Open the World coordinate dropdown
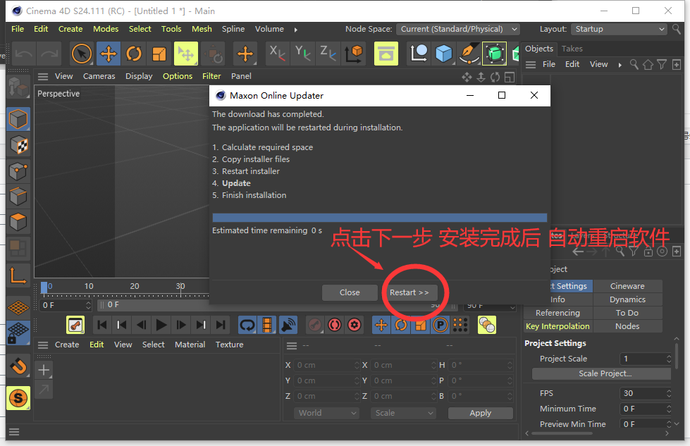Viewport: 690px width, 446px height. click(326, 413)
